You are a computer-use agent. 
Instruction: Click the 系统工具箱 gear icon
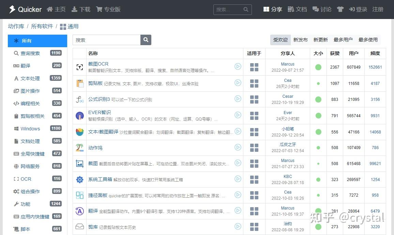80,179
